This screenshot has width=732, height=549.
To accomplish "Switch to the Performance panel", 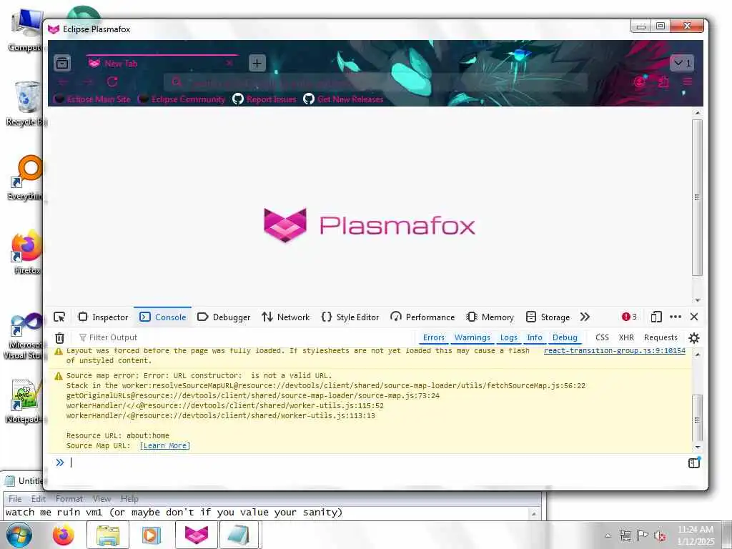I will [x=422, y=317].
